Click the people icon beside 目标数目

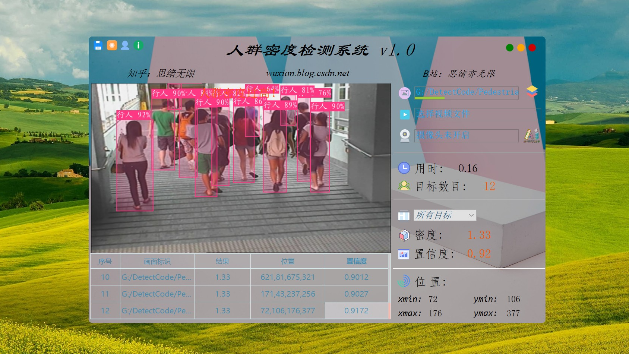404,186
